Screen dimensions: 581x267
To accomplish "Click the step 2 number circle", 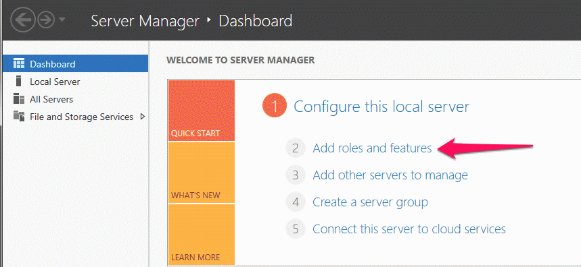I will pyautogui.click(x=296, y=148).
